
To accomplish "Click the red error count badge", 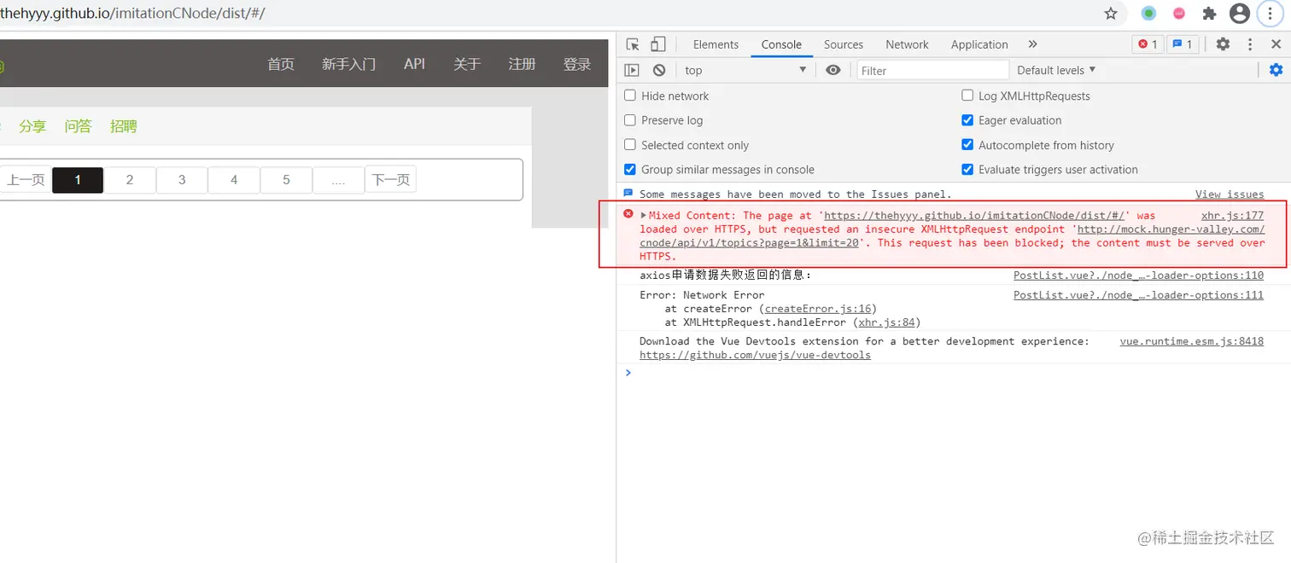I will pos(1148,44).
